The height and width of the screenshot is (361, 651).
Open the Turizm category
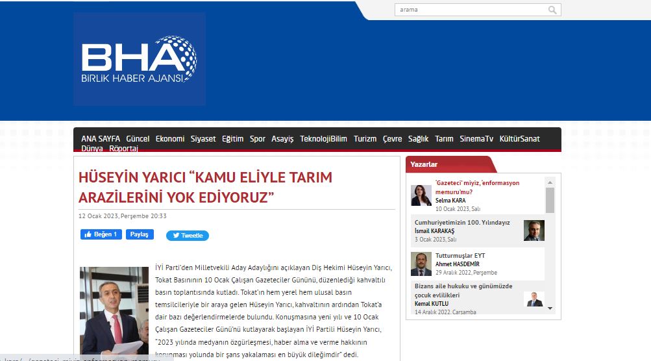point(365,139)
